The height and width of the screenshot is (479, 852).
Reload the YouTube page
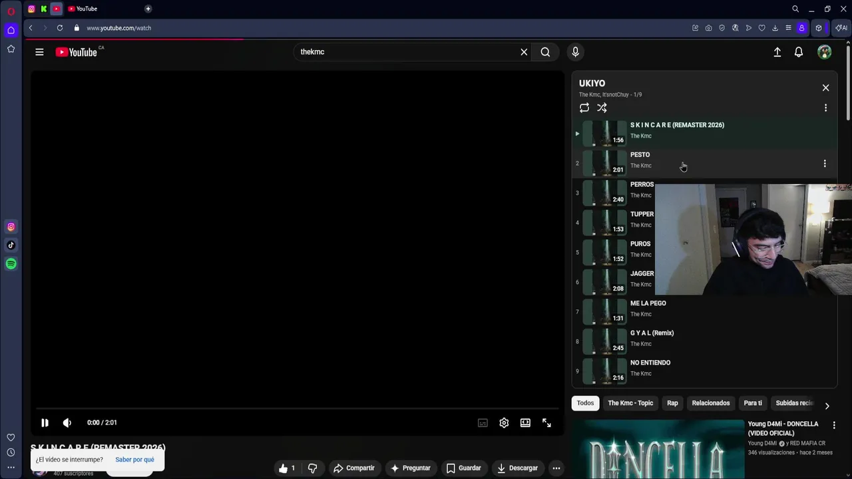click(60, 28)
